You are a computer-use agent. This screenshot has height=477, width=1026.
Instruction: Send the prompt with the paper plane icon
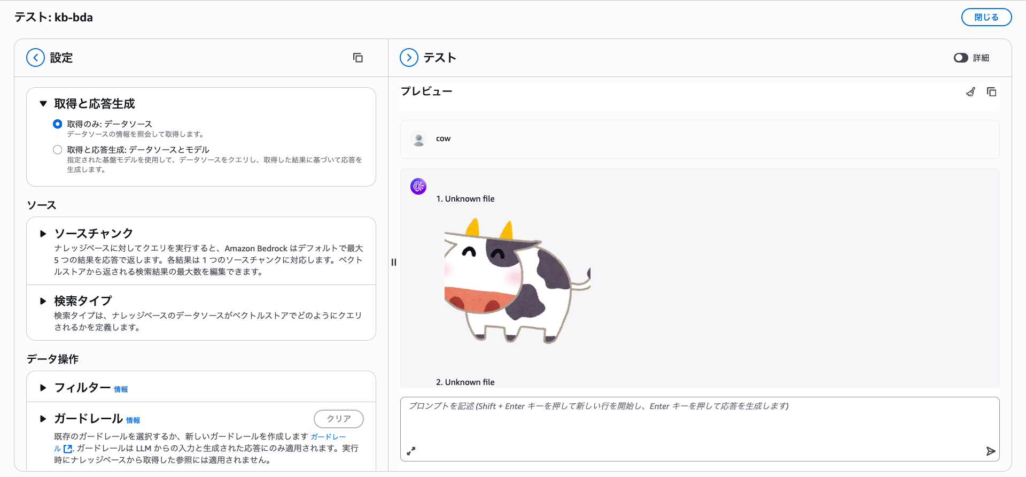click(x=991, y=451)
